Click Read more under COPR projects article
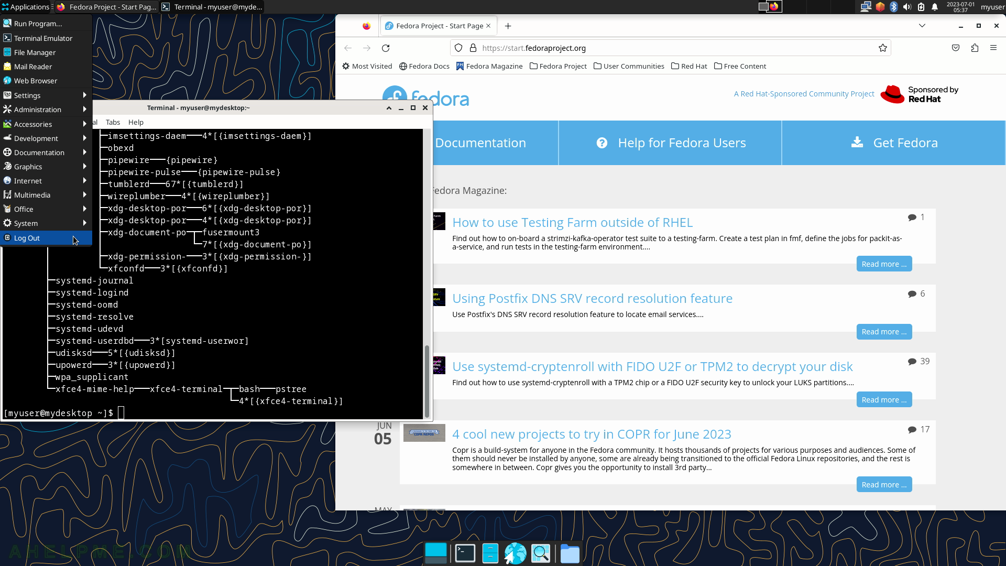The image size is (1006, 566). coord(884,485)
